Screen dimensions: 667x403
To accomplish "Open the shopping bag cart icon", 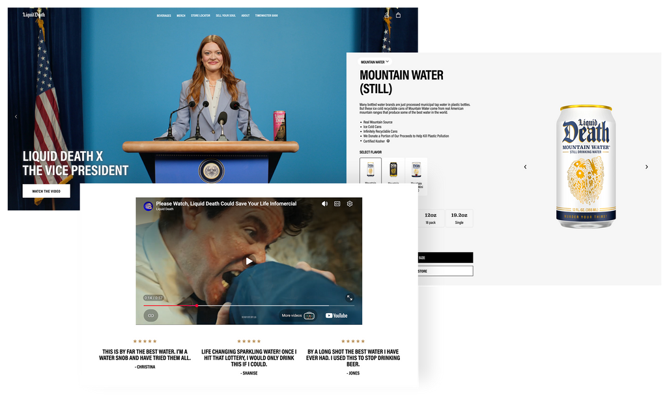I will pyautogui.click(x=398, y=15).
